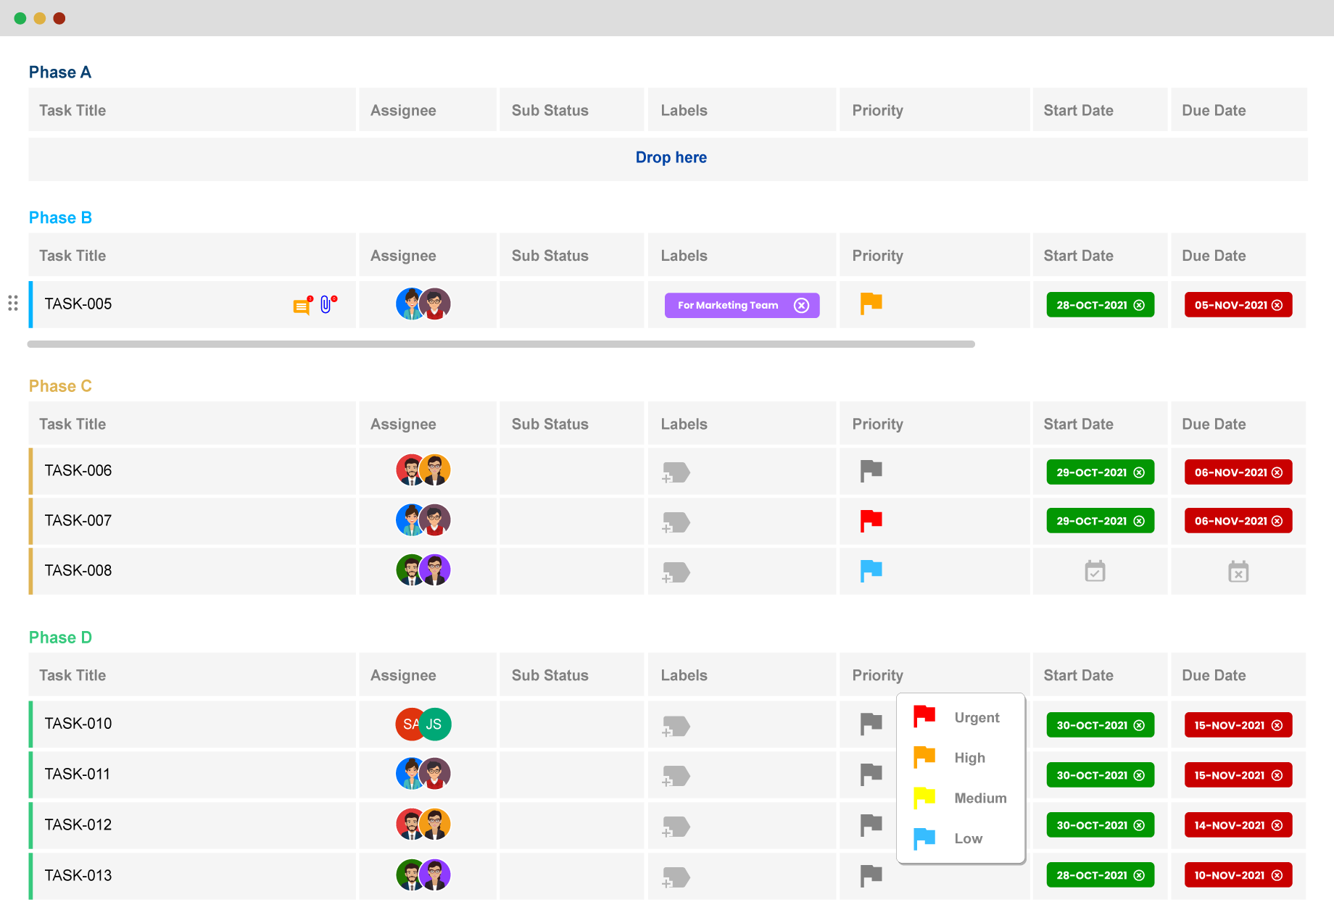Click the yellow Medium priority flag swatch
This screenshot has height=923, width=1334.
pyautogui.click(x=925, y=798)
